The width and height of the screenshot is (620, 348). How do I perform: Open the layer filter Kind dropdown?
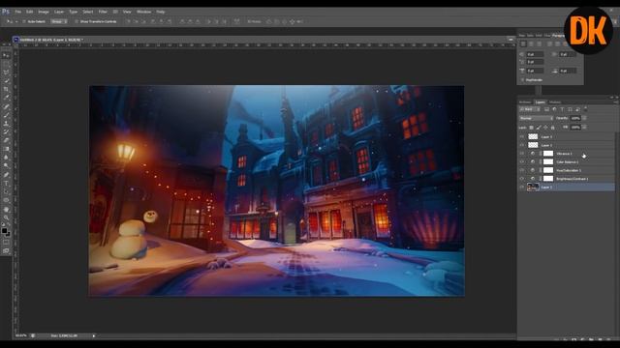tap(530, 109)
